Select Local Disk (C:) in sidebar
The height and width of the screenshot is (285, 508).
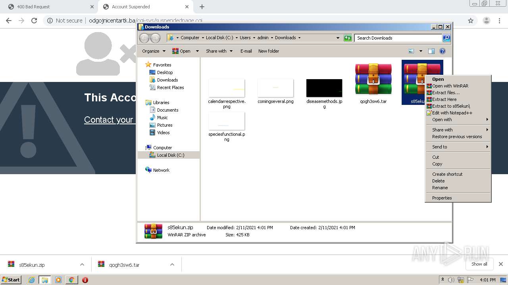tap(169, 155)
